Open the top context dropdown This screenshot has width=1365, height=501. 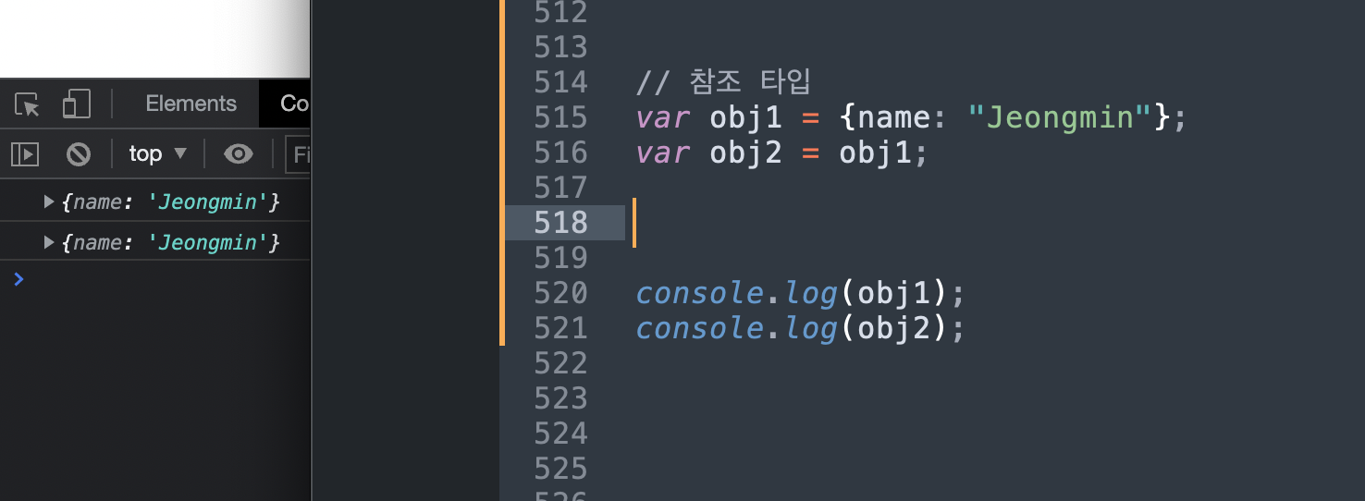[x=158, y=154]
